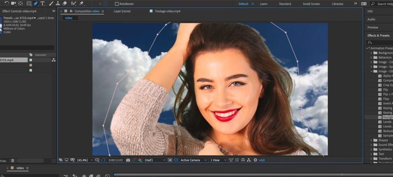Select the Pen tool

coord(36,4)
